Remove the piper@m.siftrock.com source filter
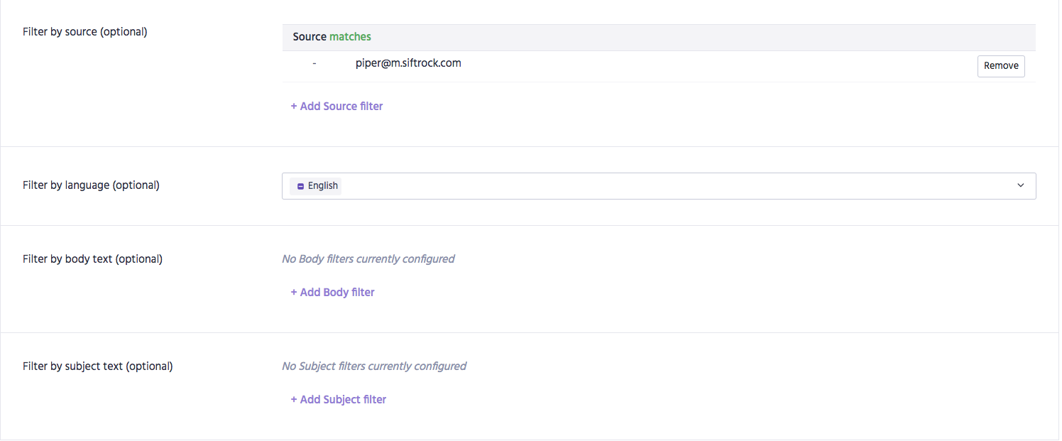Viewport: 1062px width, 441px height. (x=1001, y=65)
